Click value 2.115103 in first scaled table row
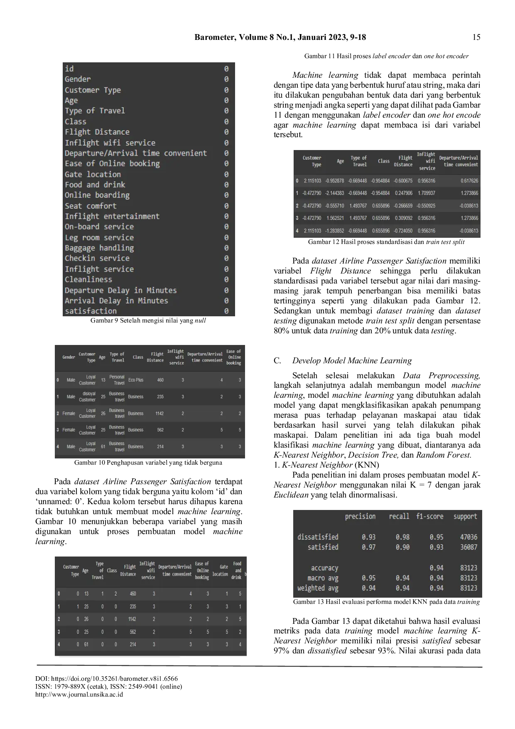The width and height of the screenshot is (515, 729). 312,181
